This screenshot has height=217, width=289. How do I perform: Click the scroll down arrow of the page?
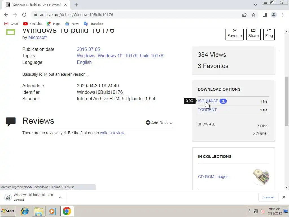287,187
